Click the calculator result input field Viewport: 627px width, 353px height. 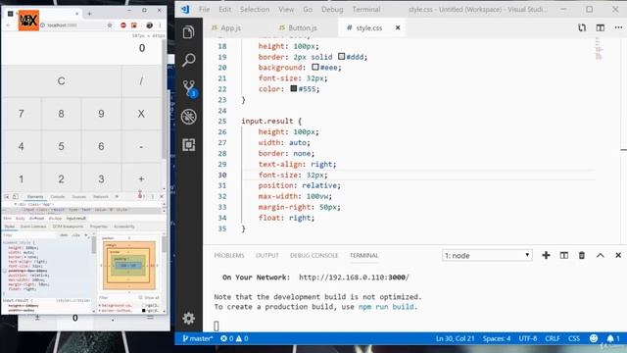81,49
